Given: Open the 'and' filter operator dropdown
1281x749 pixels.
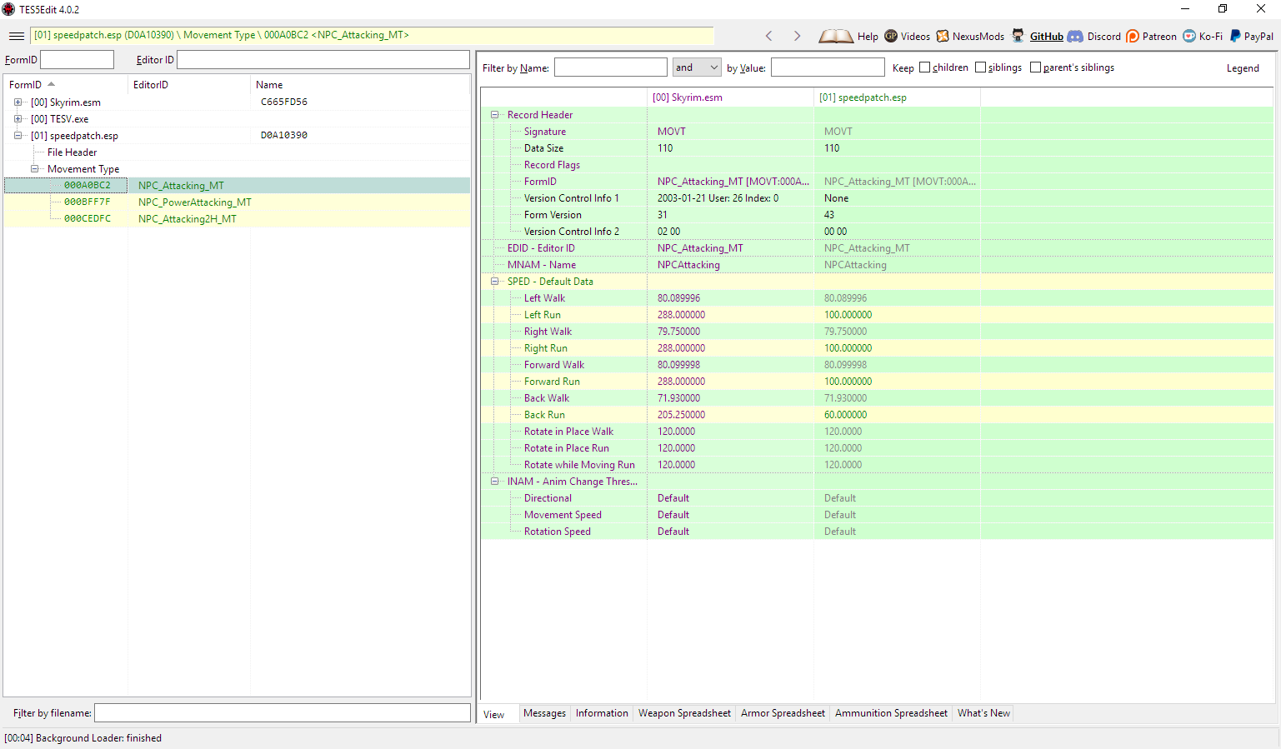Looking at the screenshot, I should (x=697, y=67).
